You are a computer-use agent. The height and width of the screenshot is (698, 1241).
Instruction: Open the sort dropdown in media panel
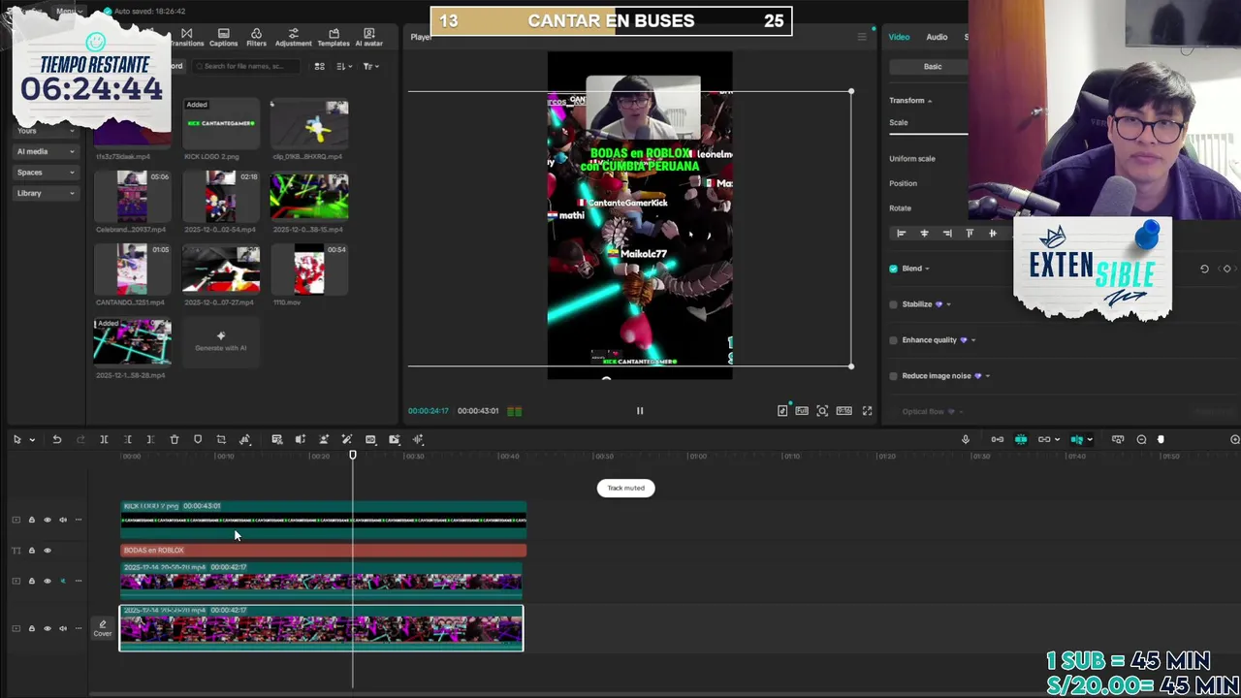tap(344, 66)
